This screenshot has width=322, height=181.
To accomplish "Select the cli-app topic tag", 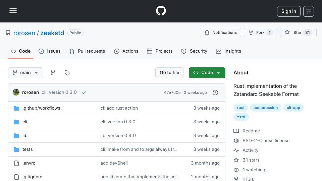I will point(293,108).
